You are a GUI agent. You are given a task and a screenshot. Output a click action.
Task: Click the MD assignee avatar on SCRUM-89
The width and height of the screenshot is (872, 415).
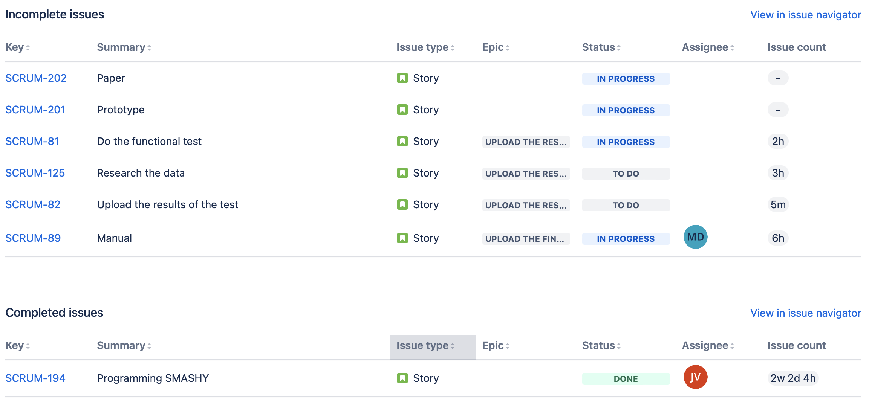click(695, 237)
